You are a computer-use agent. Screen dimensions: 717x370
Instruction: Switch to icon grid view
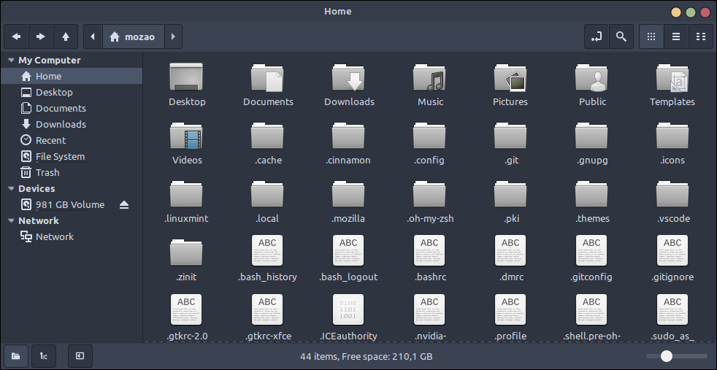tap(651, 36)
